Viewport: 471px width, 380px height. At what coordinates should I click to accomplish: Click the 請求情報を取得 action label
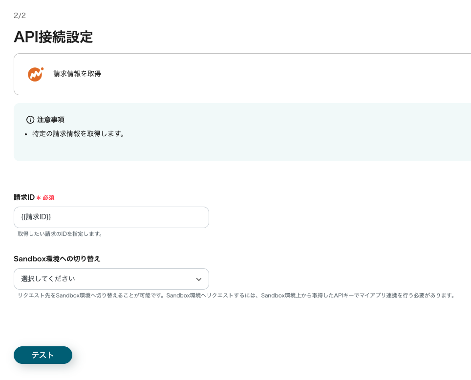[77, 74]
